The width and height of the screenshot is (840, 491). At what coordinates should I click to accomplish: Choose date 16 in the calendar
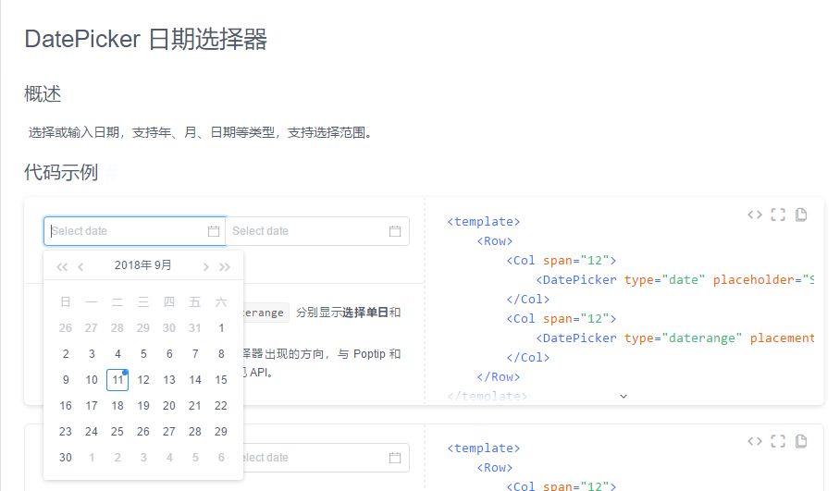66,406
